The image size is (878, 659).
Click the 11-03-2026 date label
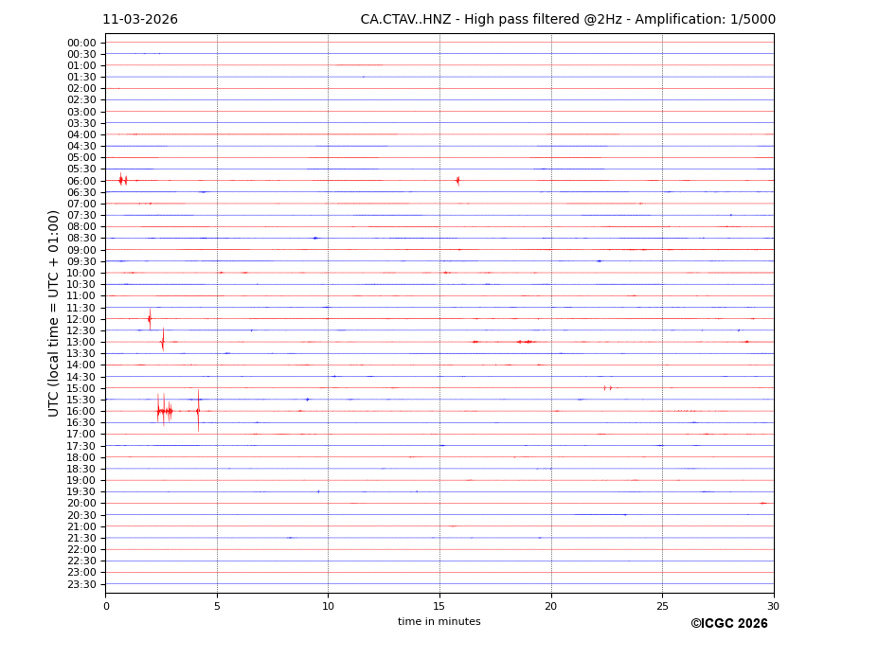pyautogui.click(x=140, y=20)
